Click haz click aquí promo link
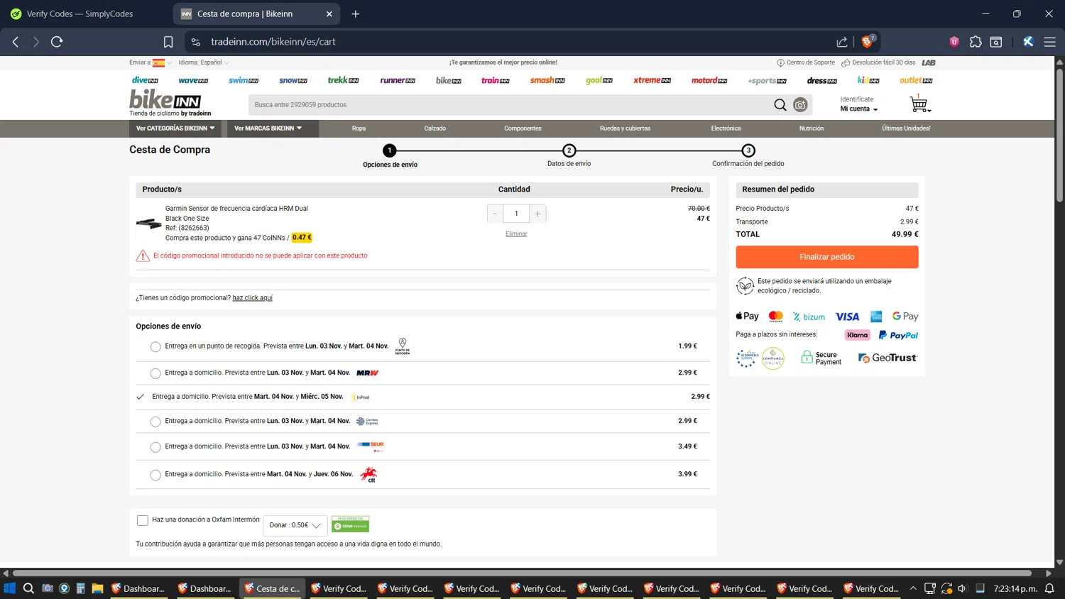The width and height of the screenshot is (1065, 599). coord(253,298)
